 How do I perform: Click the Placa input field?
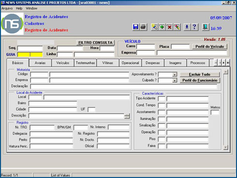180,46
